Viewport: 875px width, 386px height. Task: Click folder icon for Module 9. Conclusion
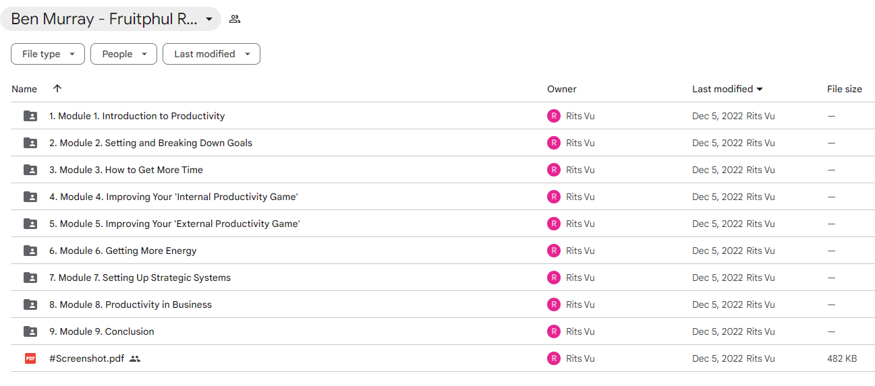point(30,331)
